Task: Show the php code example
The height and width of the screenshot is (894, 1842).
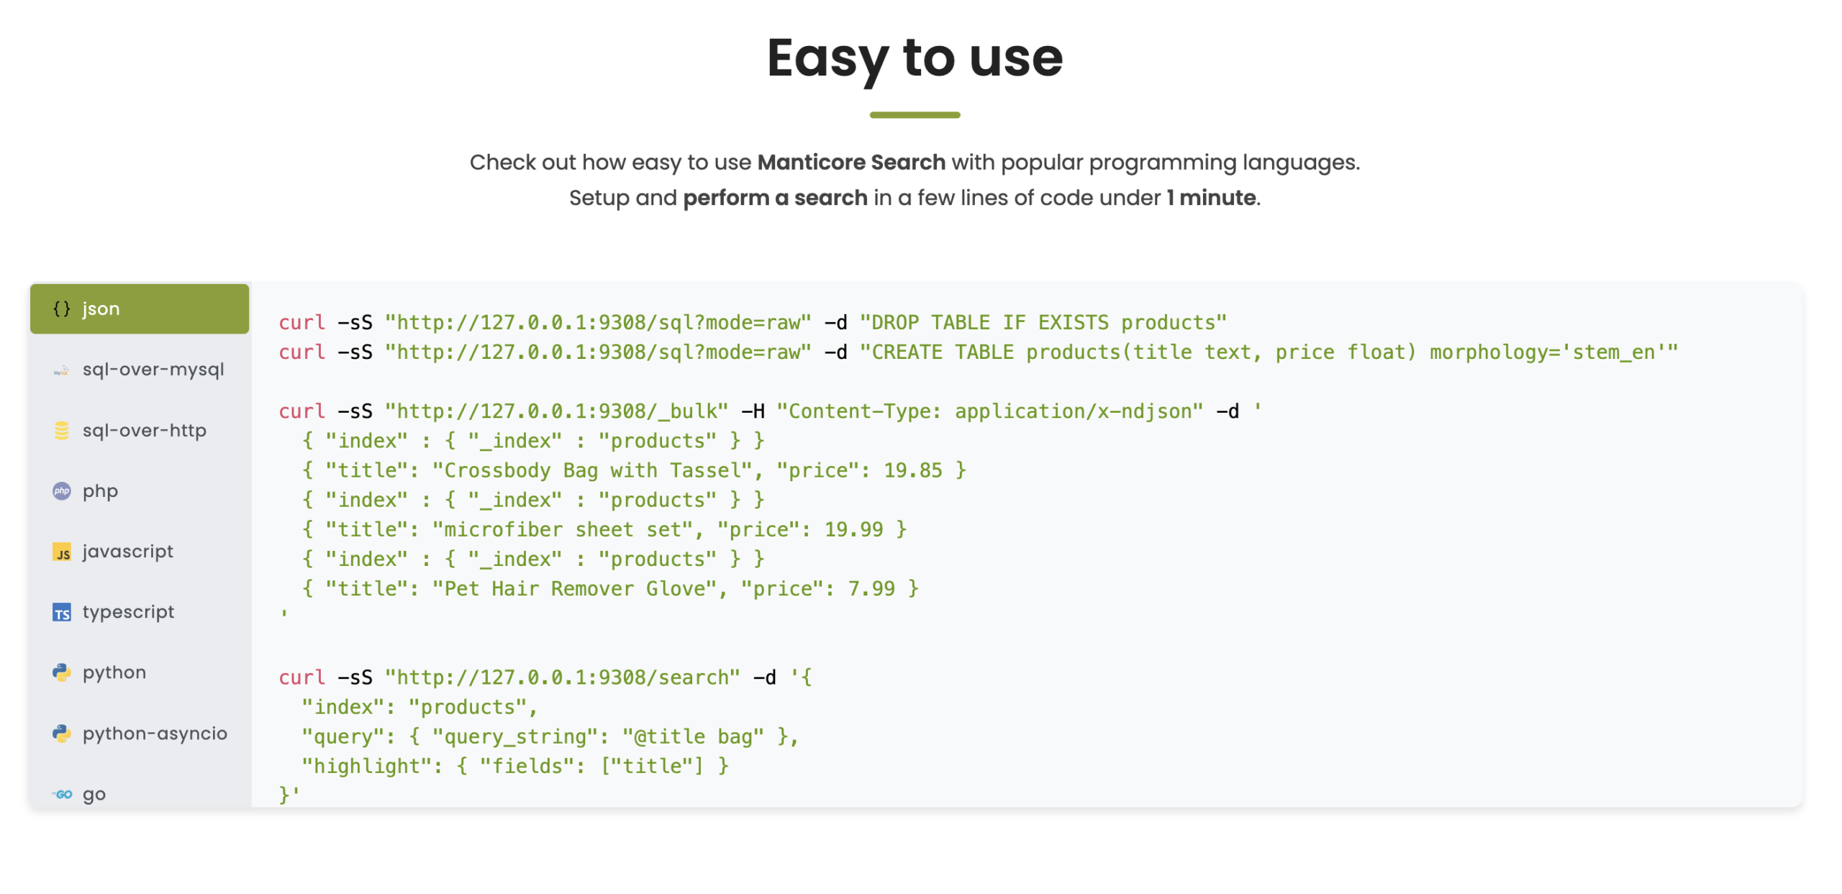Action: click(100, 491)
